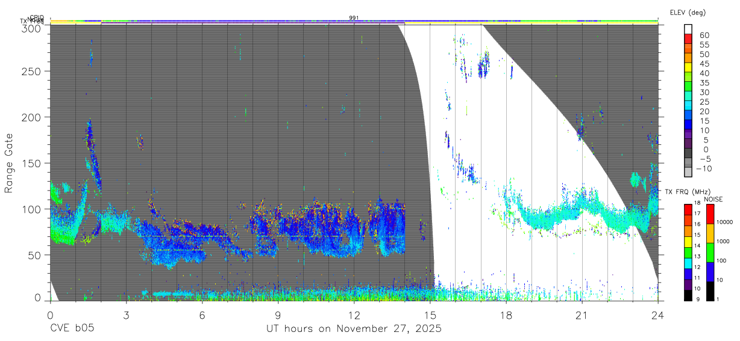This screenshot has width=740, height=341.
Task: Click the '250' tick on Range Gate axis
Action: 32,71
